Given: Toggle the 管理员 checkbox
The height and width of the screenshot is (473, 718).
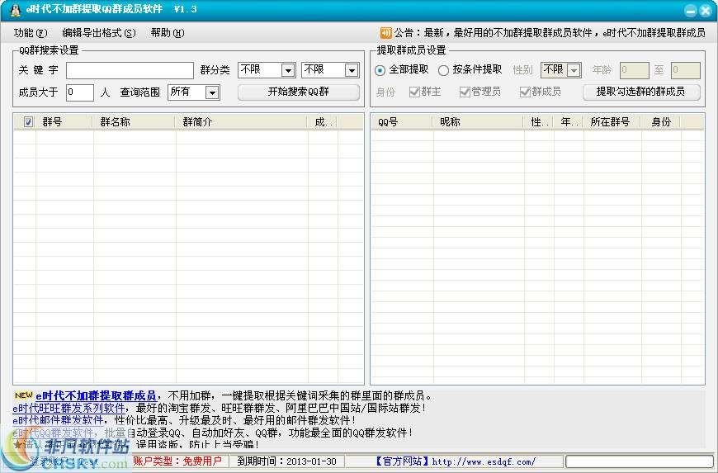Looking at the screenshot, I should [x=465, y=92].
